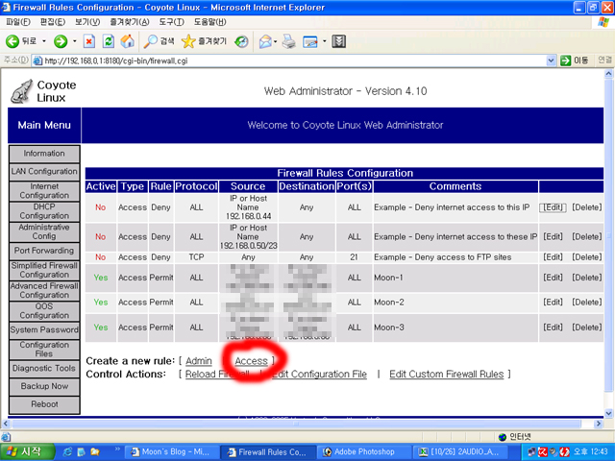Edit the Deny access to FTP sites rule

553,257
